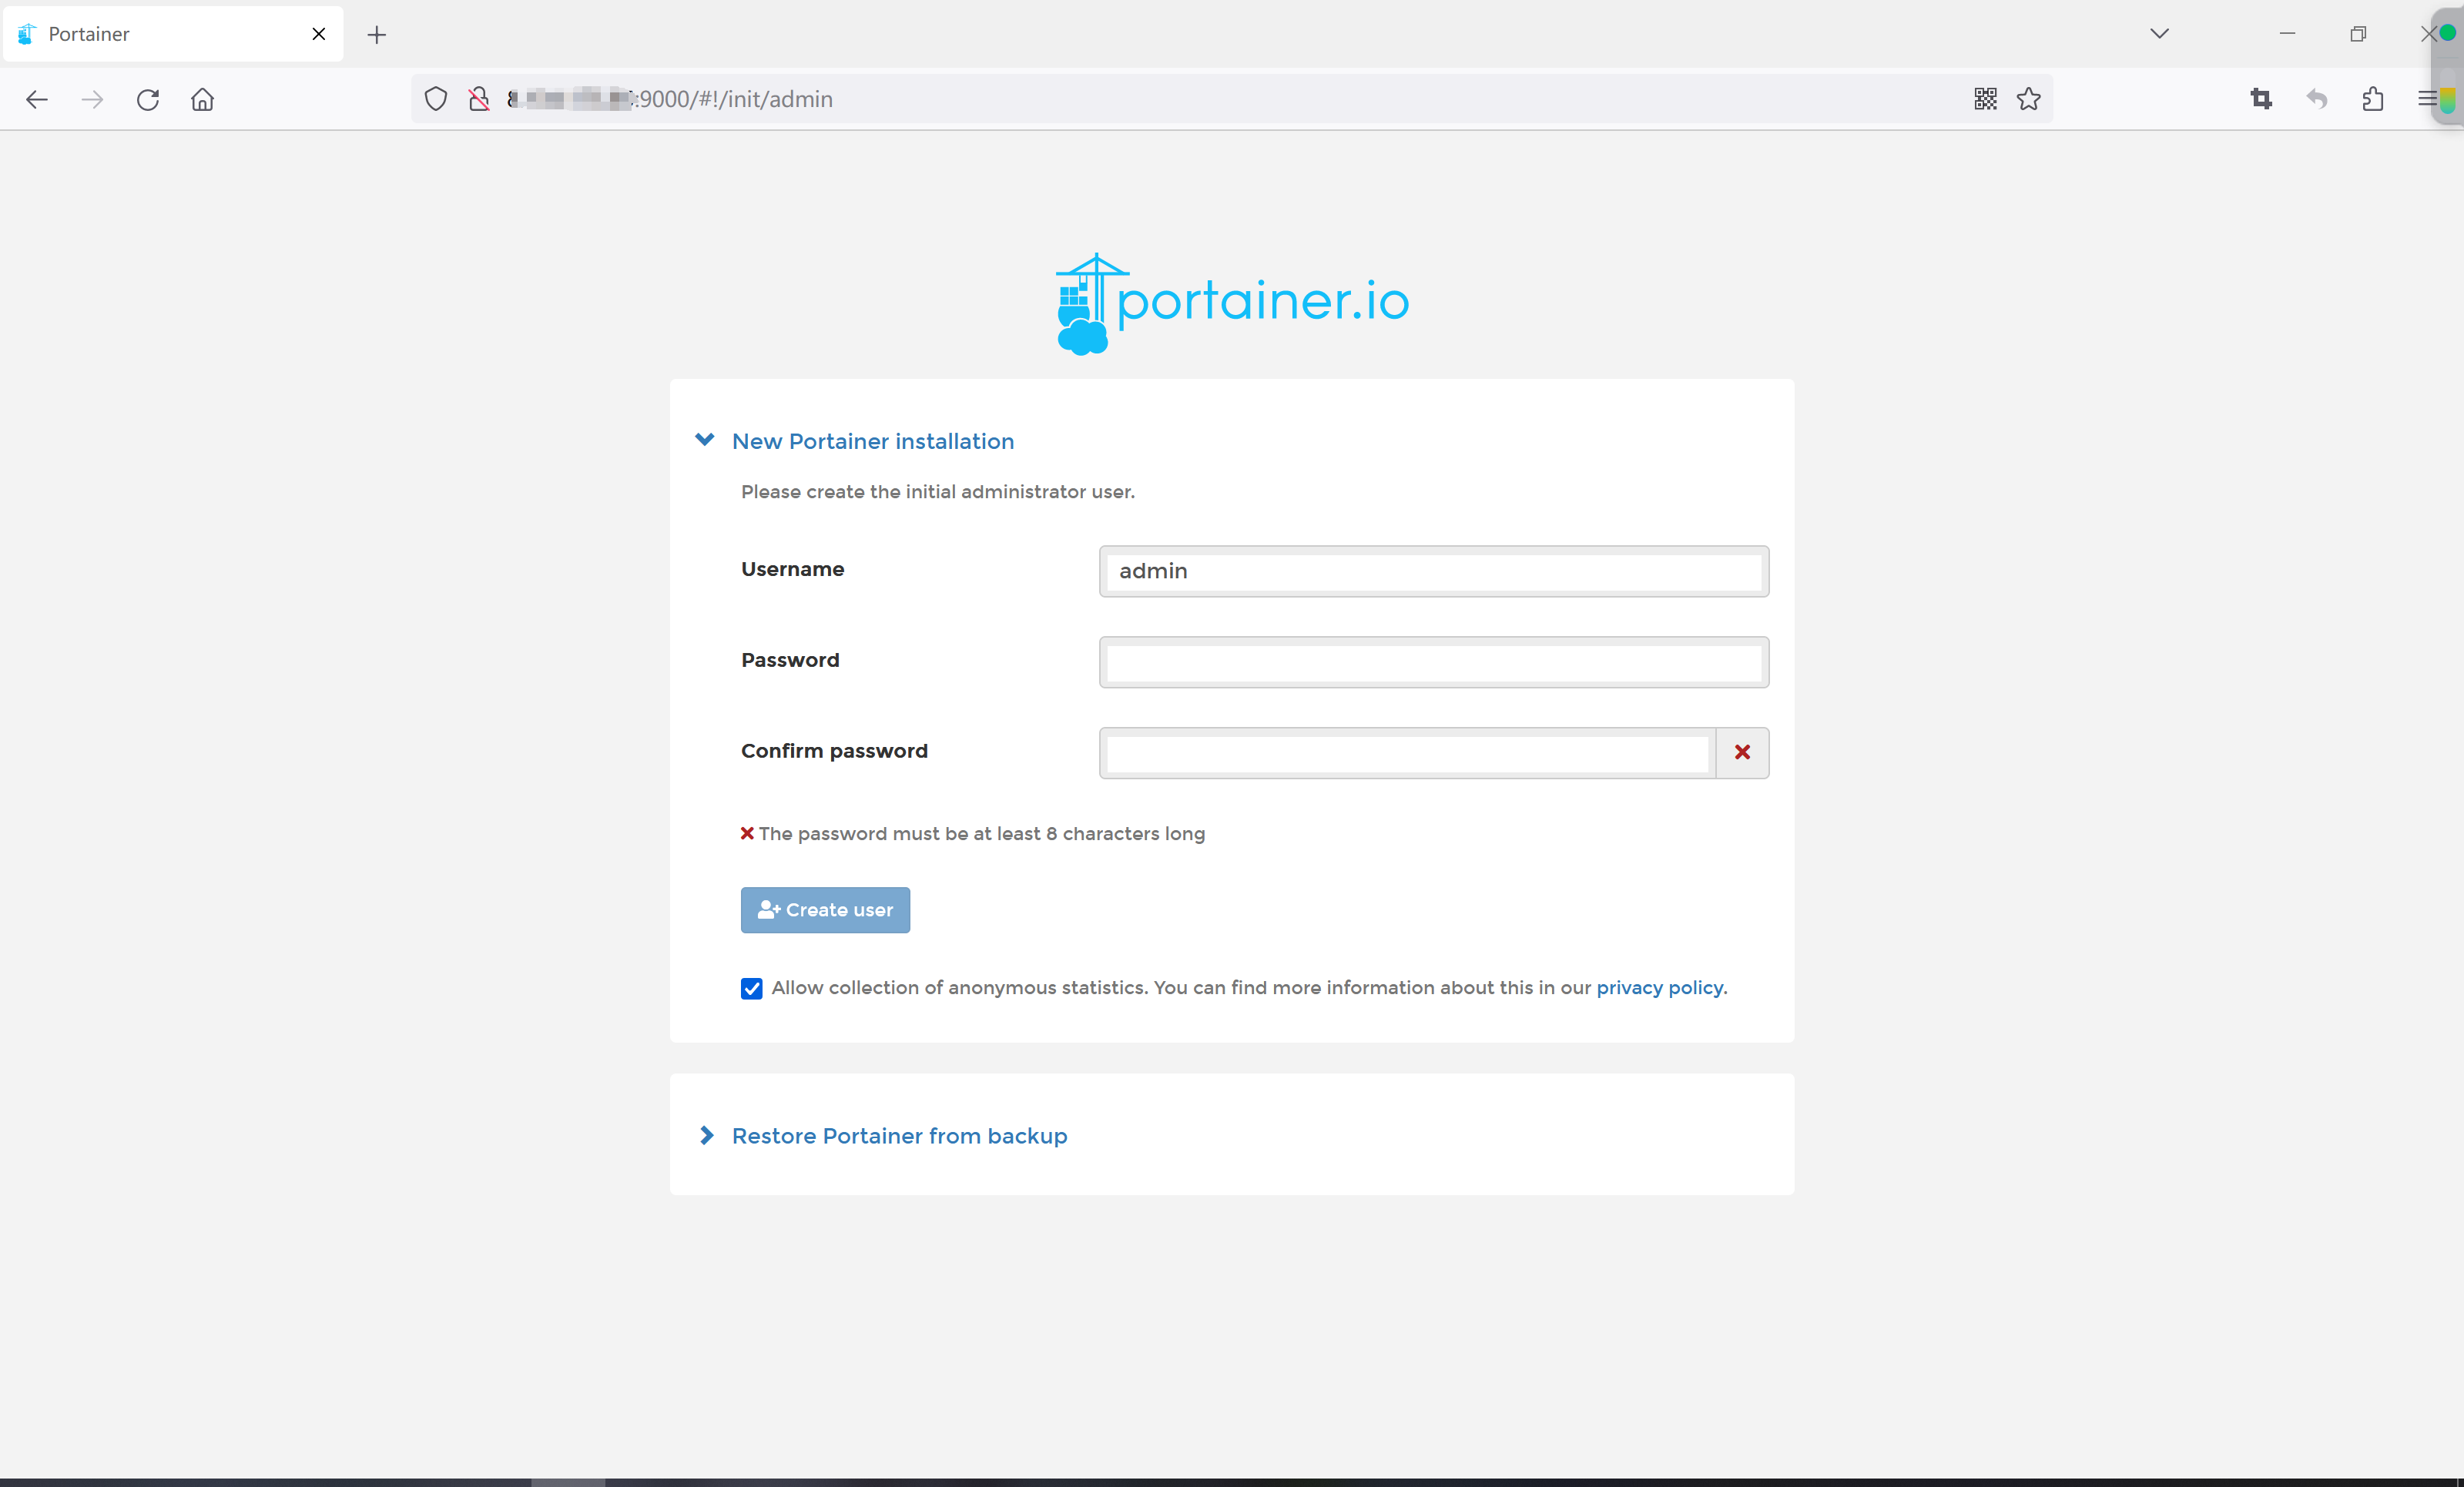The image size is (2464, 1487).
Task: Click the browser extensions puzzle icon
Action: pyautogui.click(x=2372, y=99)
